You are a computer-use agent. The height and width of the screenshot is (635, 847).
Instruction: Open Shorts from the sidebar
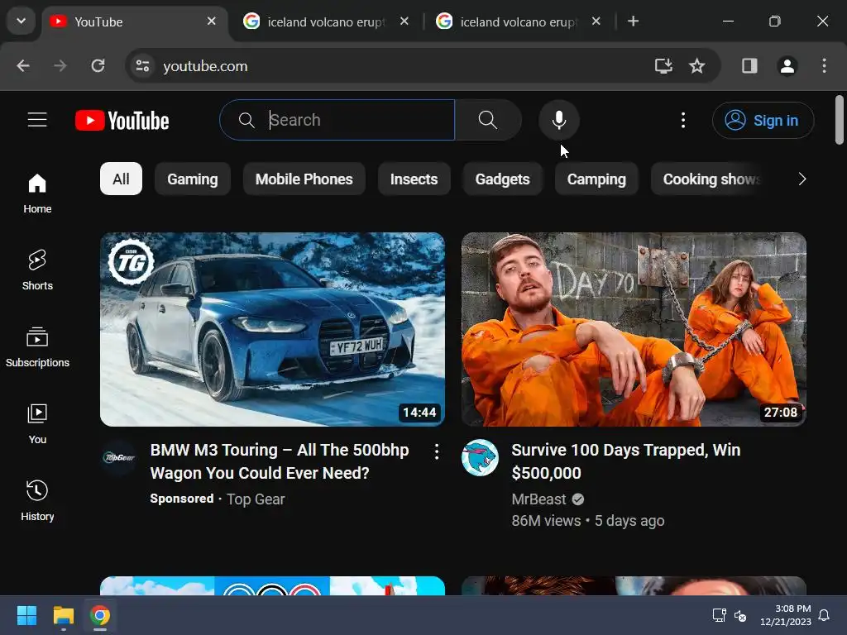[37, 270]
